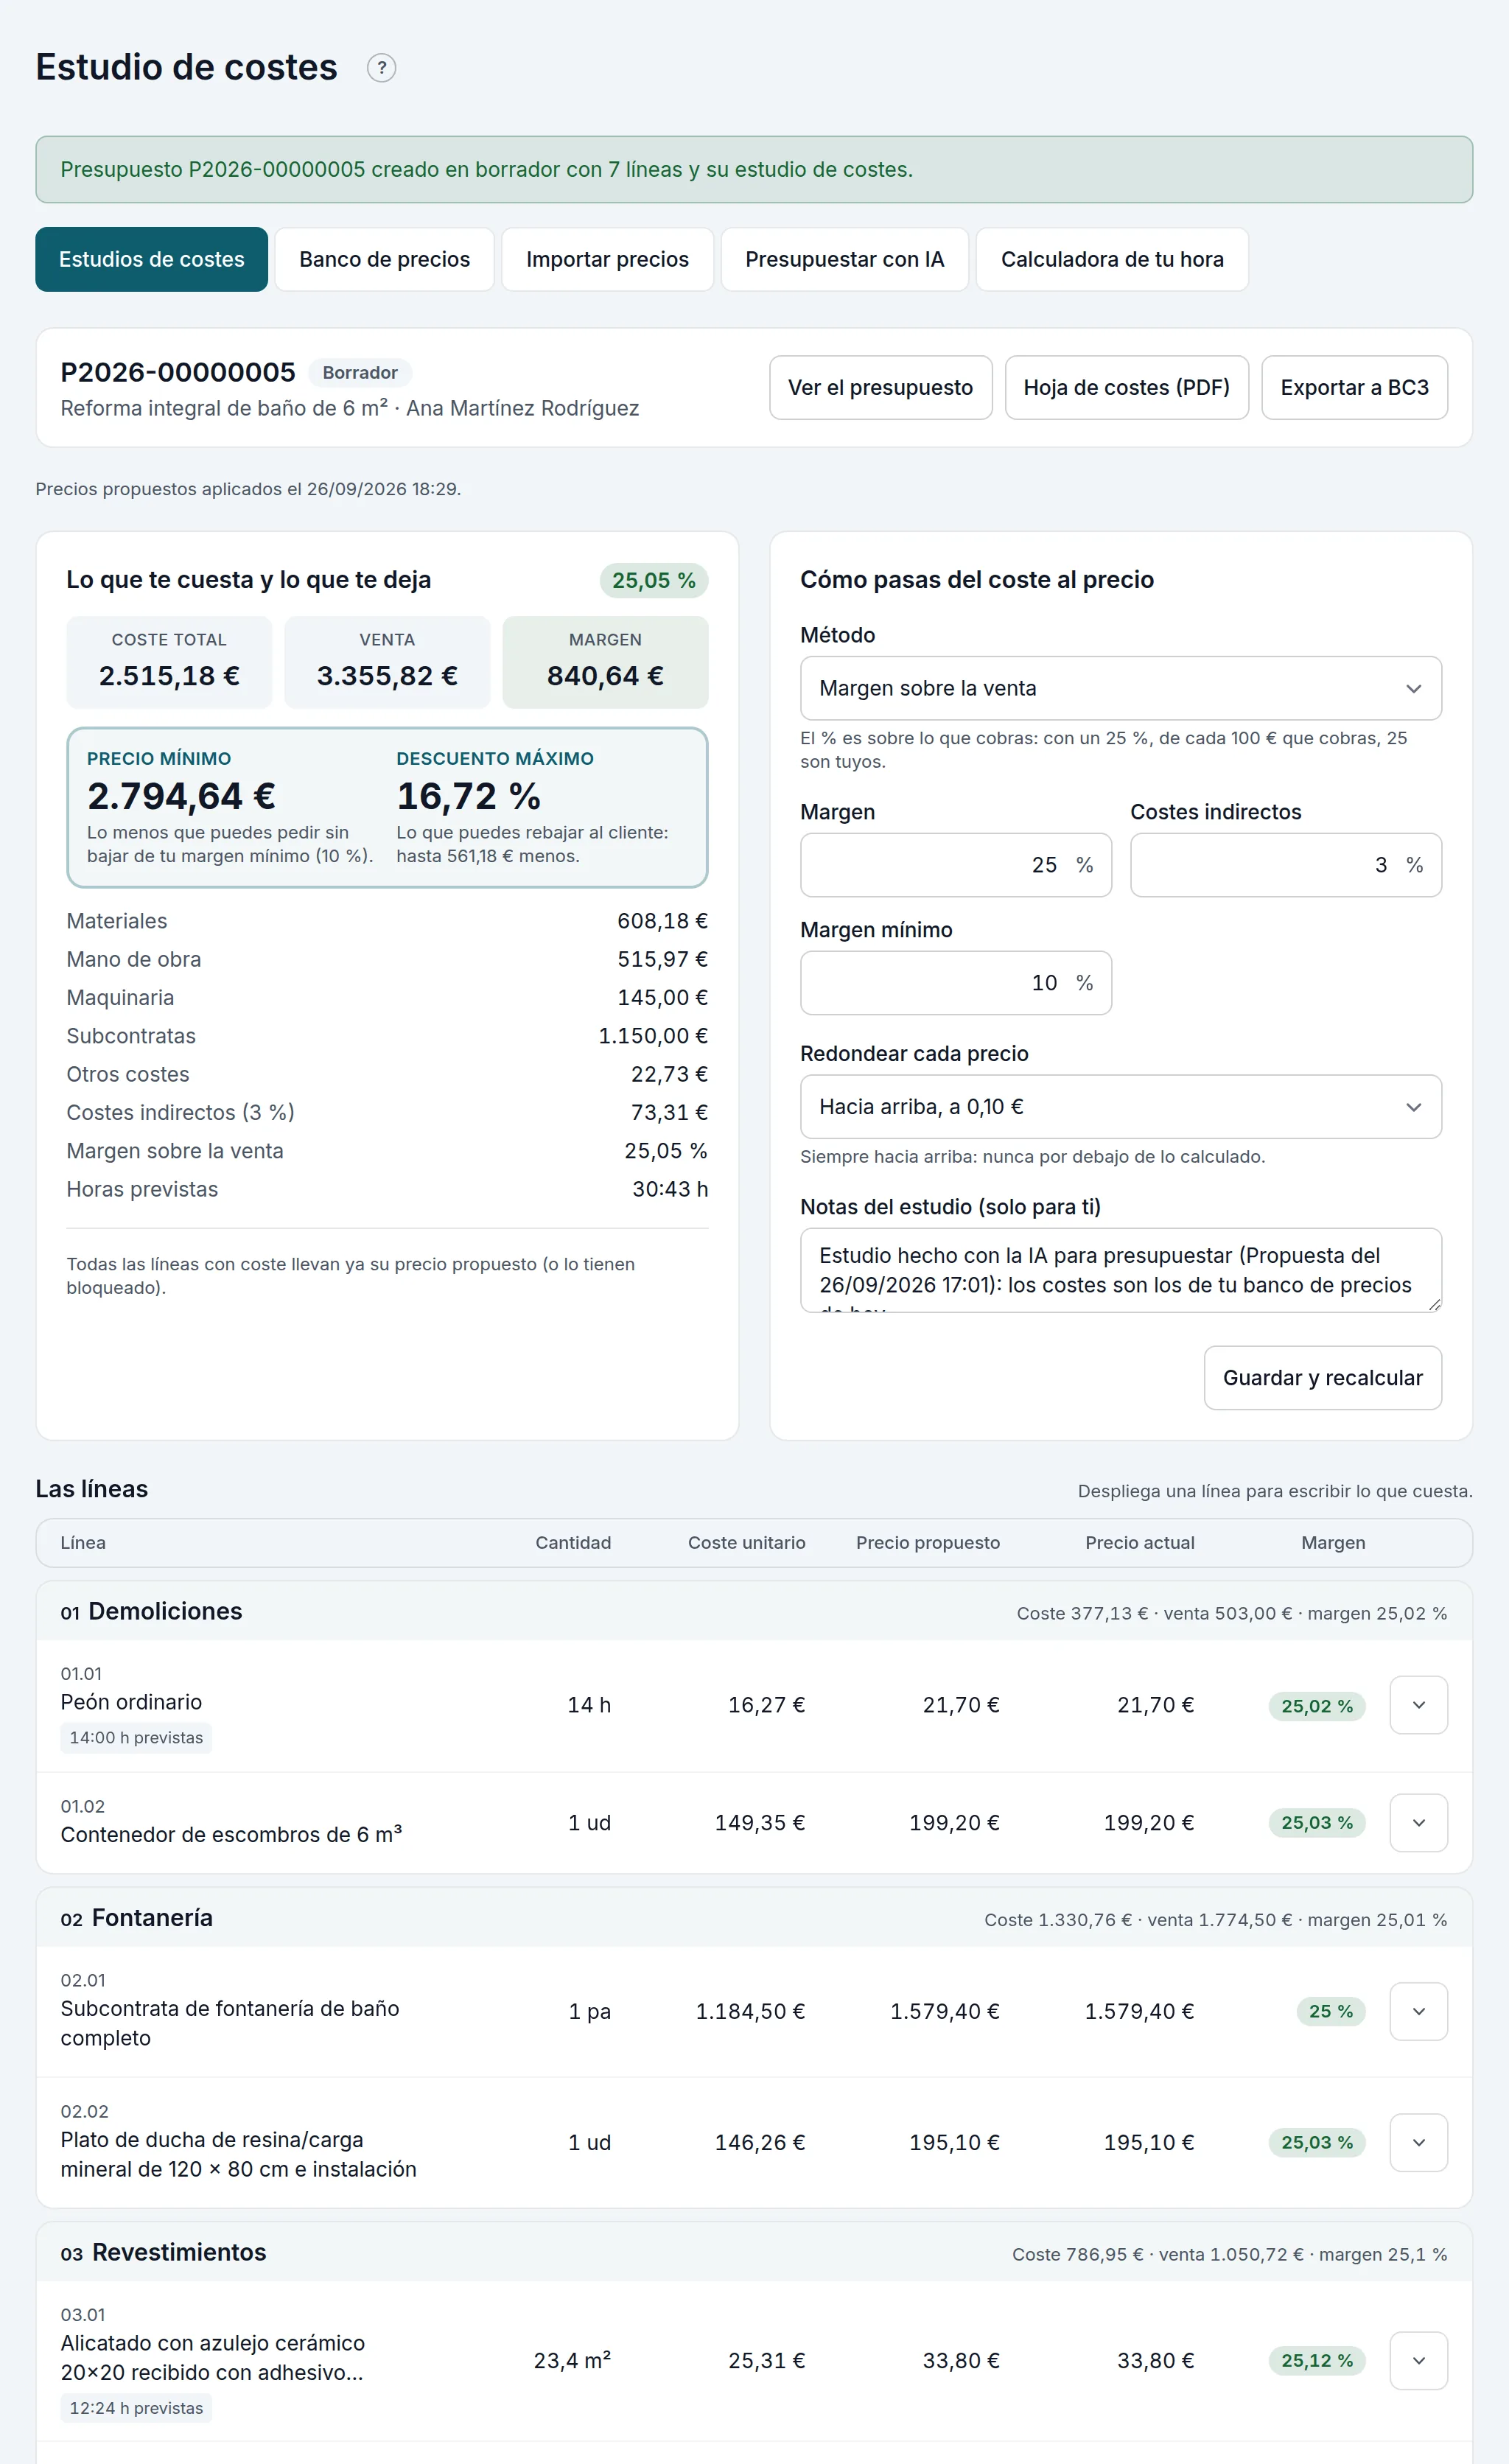Image resolution: width=1509 pixels, height=2464 pixels.
Task: Switch to Banco de precios tab
Action: click(384, 259)
